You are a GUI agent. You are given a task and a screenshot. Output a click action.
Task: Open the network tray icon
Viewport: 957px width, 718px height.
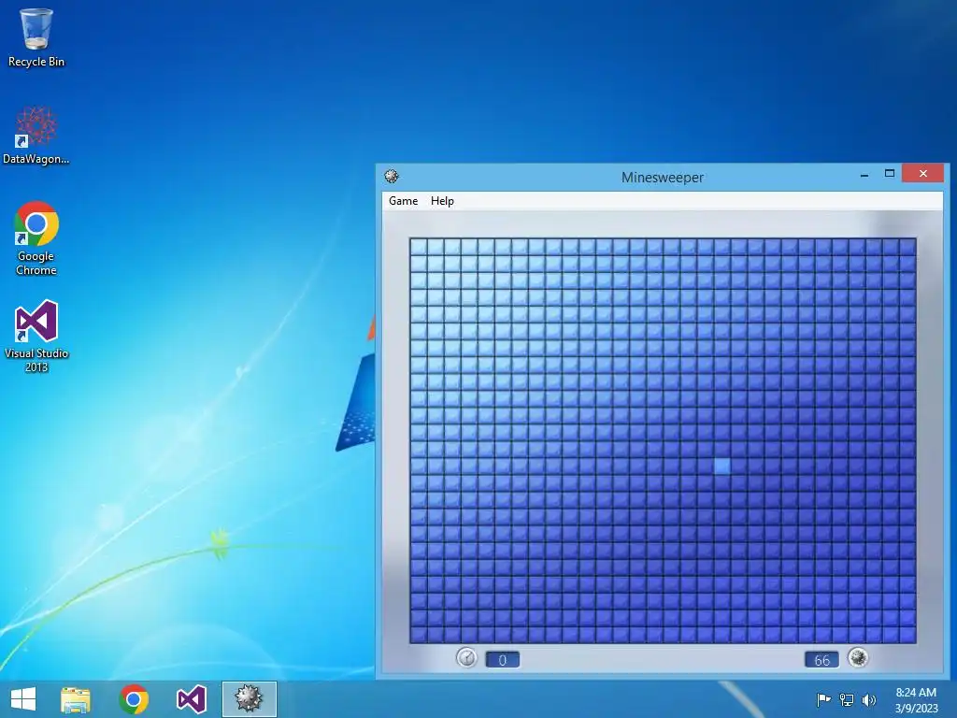point(847,699)
